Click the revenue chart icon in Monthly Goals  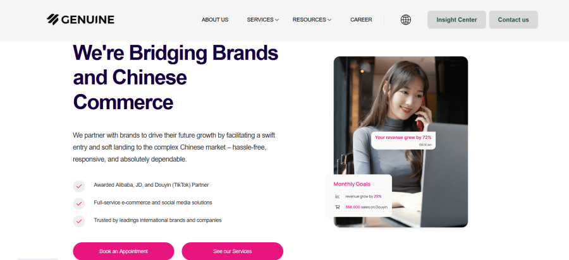pos(338,196)
